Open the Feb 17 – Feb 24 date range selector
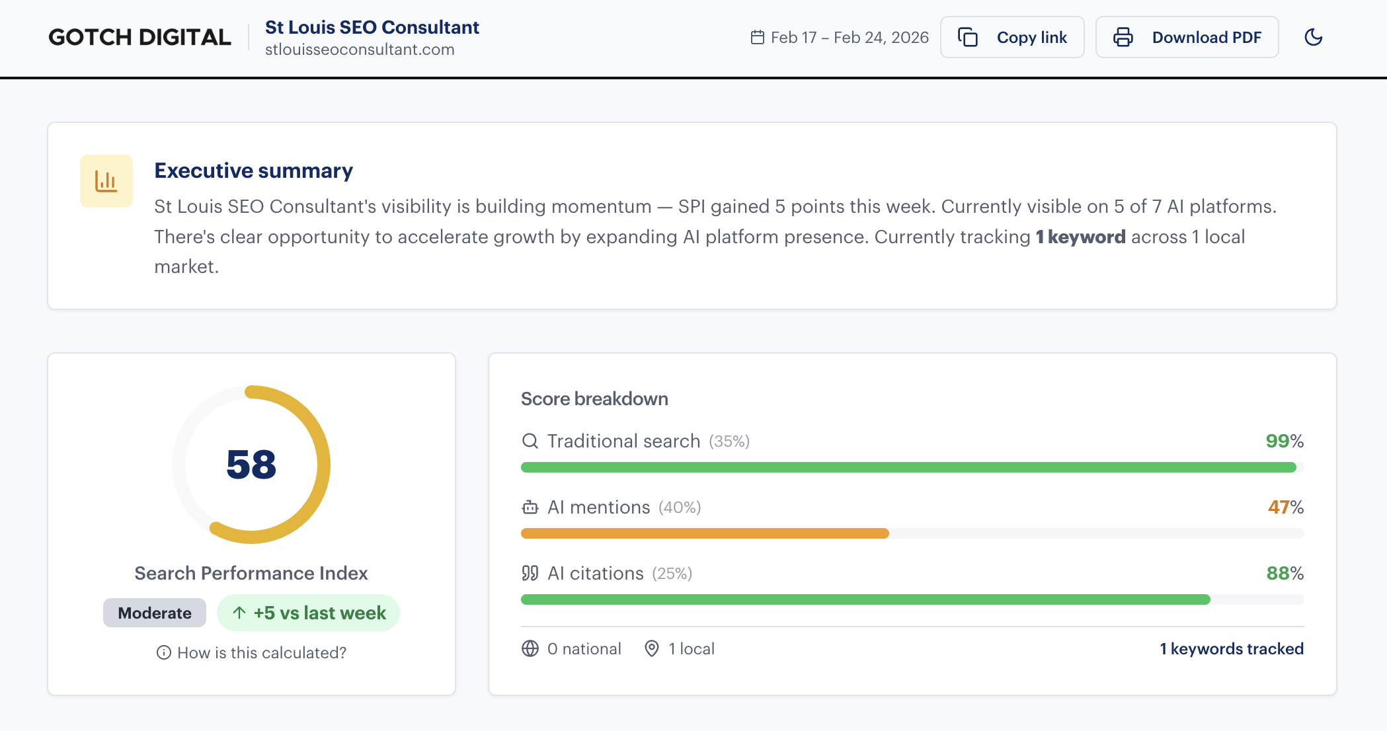This screenshot has height=731, width=1387. (840, 37)
